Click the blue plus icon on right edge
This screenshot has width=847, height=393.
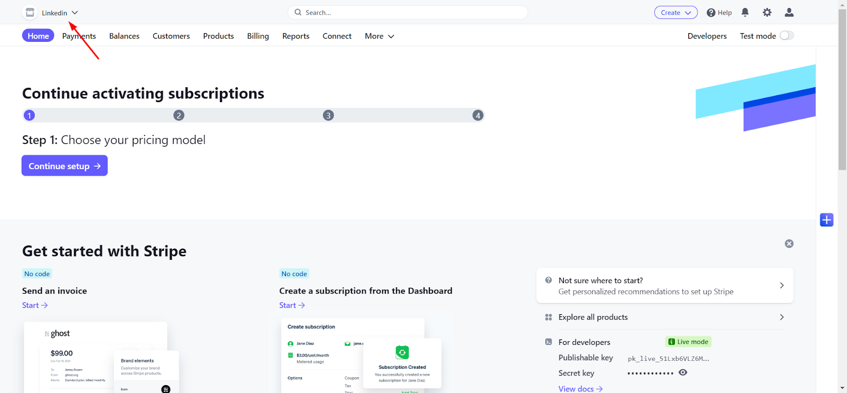coord(826,220)
